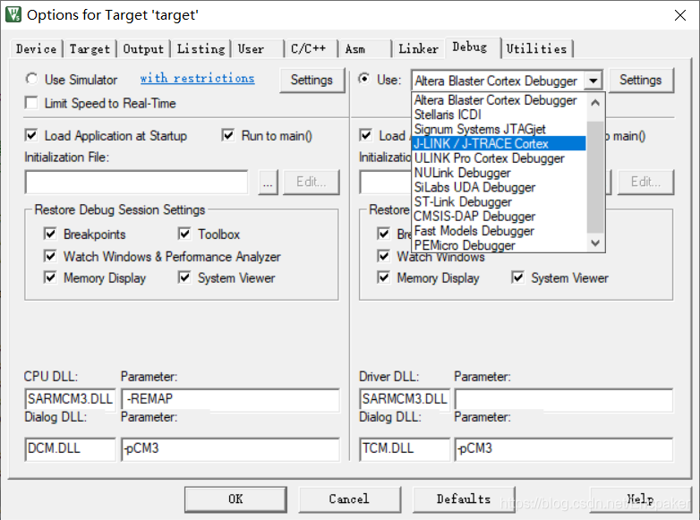Click the CPU DLL field SARMCM3.DLL
700x520 pixels.
point(70,399)
